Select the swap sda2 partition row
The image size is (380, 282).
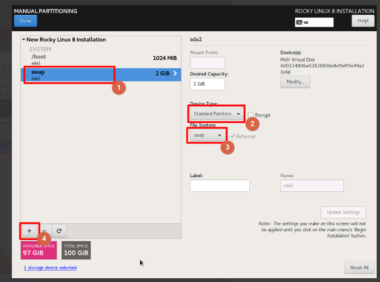[101, 74]
